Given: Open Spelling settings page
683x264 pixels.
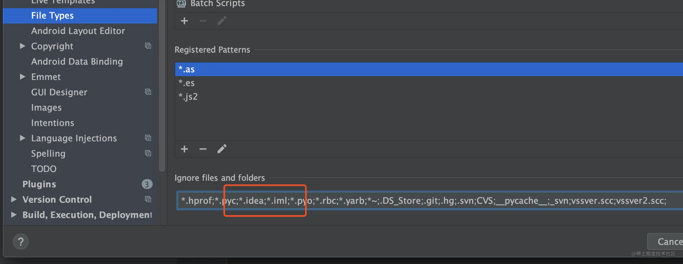Looking at the screenshot, I should tap(48, 154).
